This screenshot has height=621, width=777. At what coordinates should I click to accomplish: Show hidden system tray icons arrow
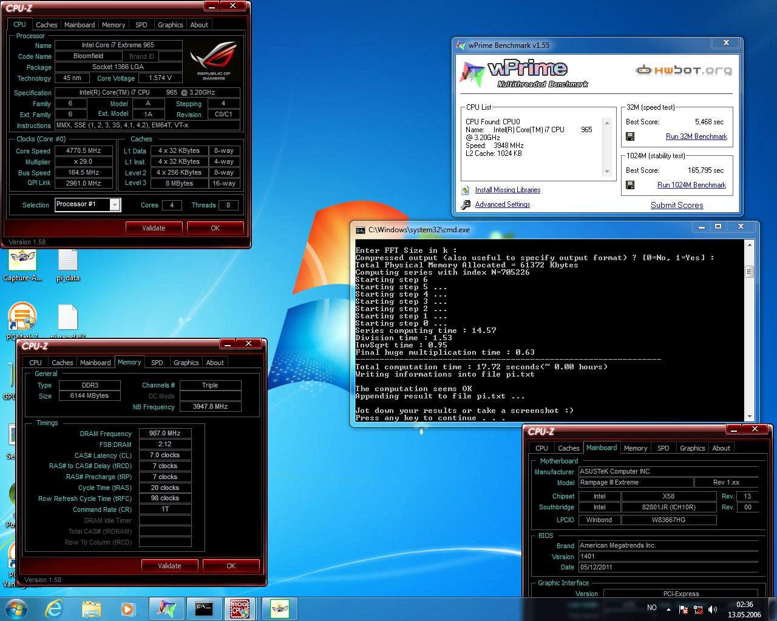pos(668,609)
